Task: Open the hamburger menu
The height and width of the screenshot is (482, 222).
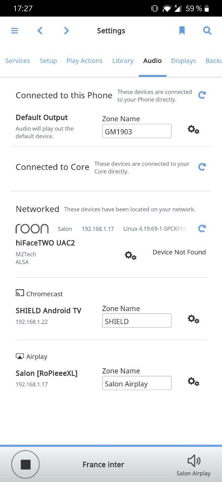Action: (15, 31)
